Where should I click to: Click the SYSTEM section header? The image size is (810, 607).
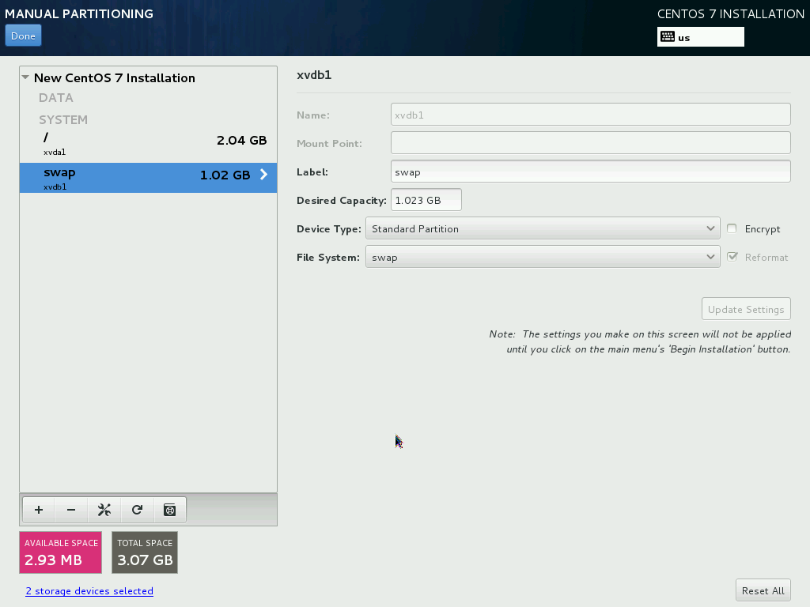point(63,120)
